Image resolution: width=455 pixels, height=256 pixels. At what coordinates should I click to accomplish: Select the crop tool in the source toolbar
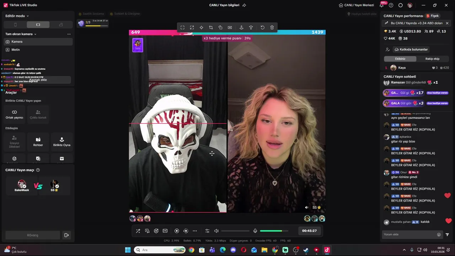point(211,27)
